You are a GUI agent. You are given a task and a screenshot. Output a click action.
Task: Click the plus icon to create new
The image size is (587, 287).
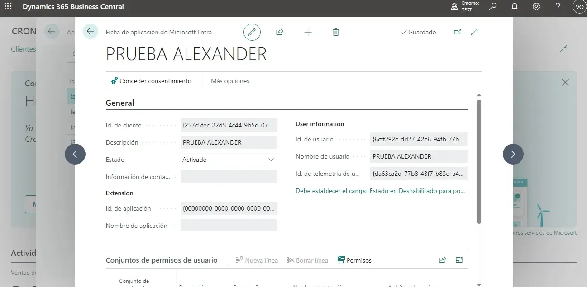(308, 32)
